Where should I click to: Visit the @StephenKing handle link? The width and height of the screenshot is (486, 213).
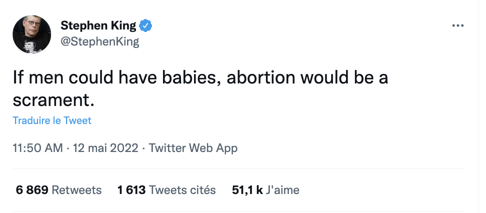[x=99, y=42]
